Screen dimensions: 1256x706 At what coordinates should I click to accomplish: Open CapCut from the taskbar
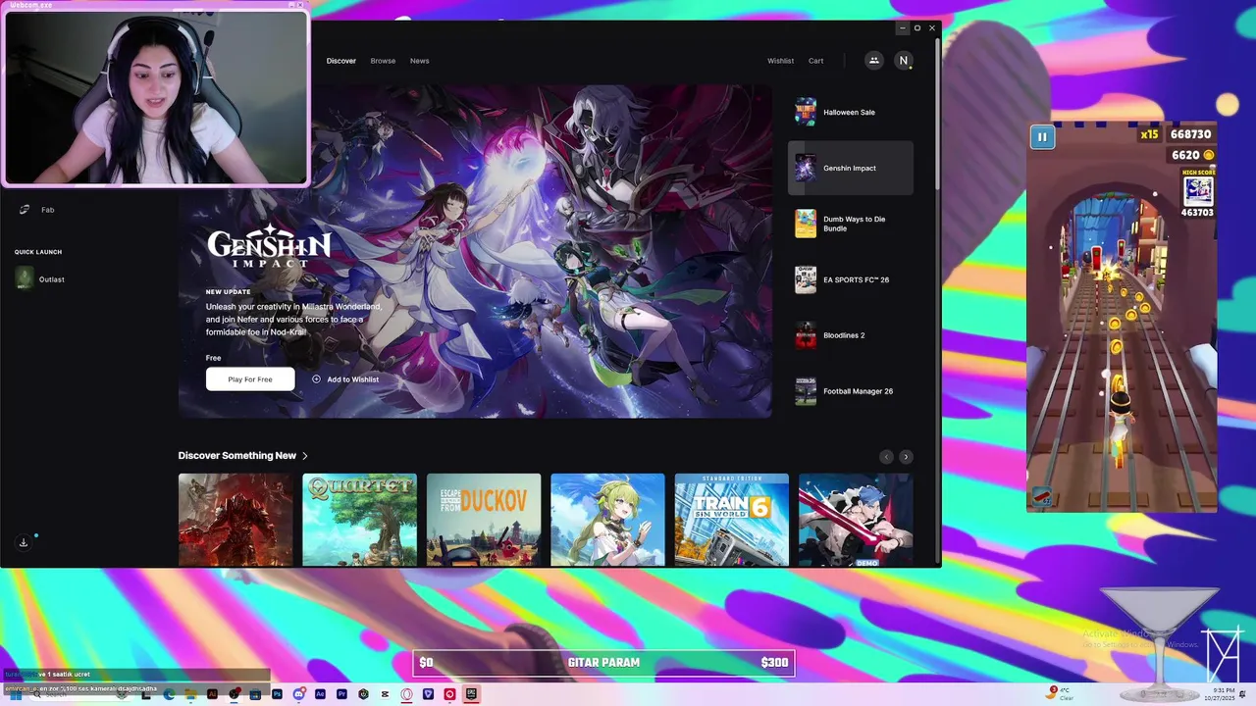(385, 694)
